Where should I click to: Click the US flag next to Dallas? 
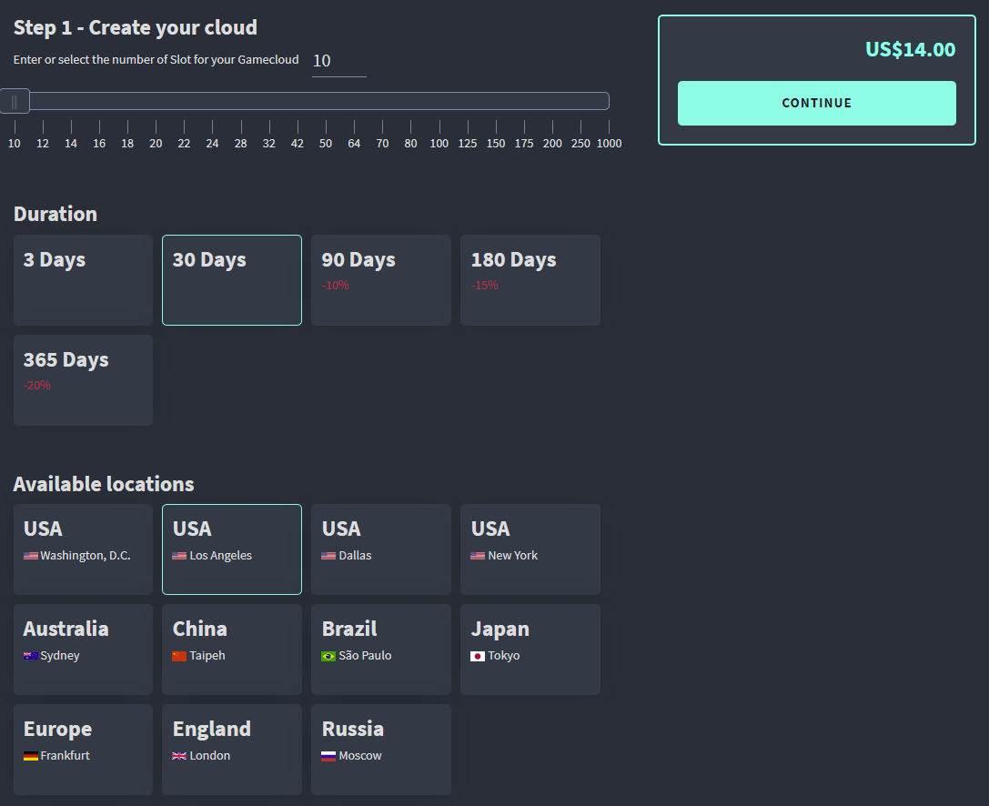(x=328, y=556)
